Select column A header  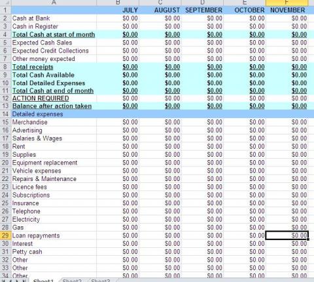point(54,3)
